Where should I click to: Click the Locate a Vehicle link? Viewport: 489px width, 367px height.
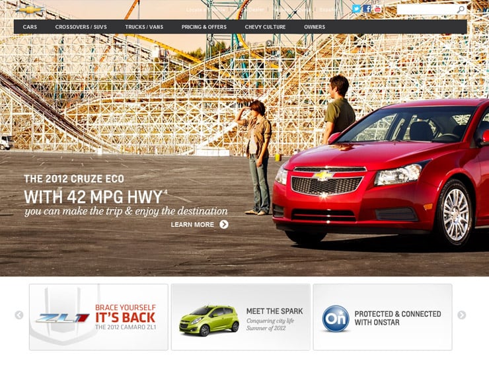pos(206,10)
